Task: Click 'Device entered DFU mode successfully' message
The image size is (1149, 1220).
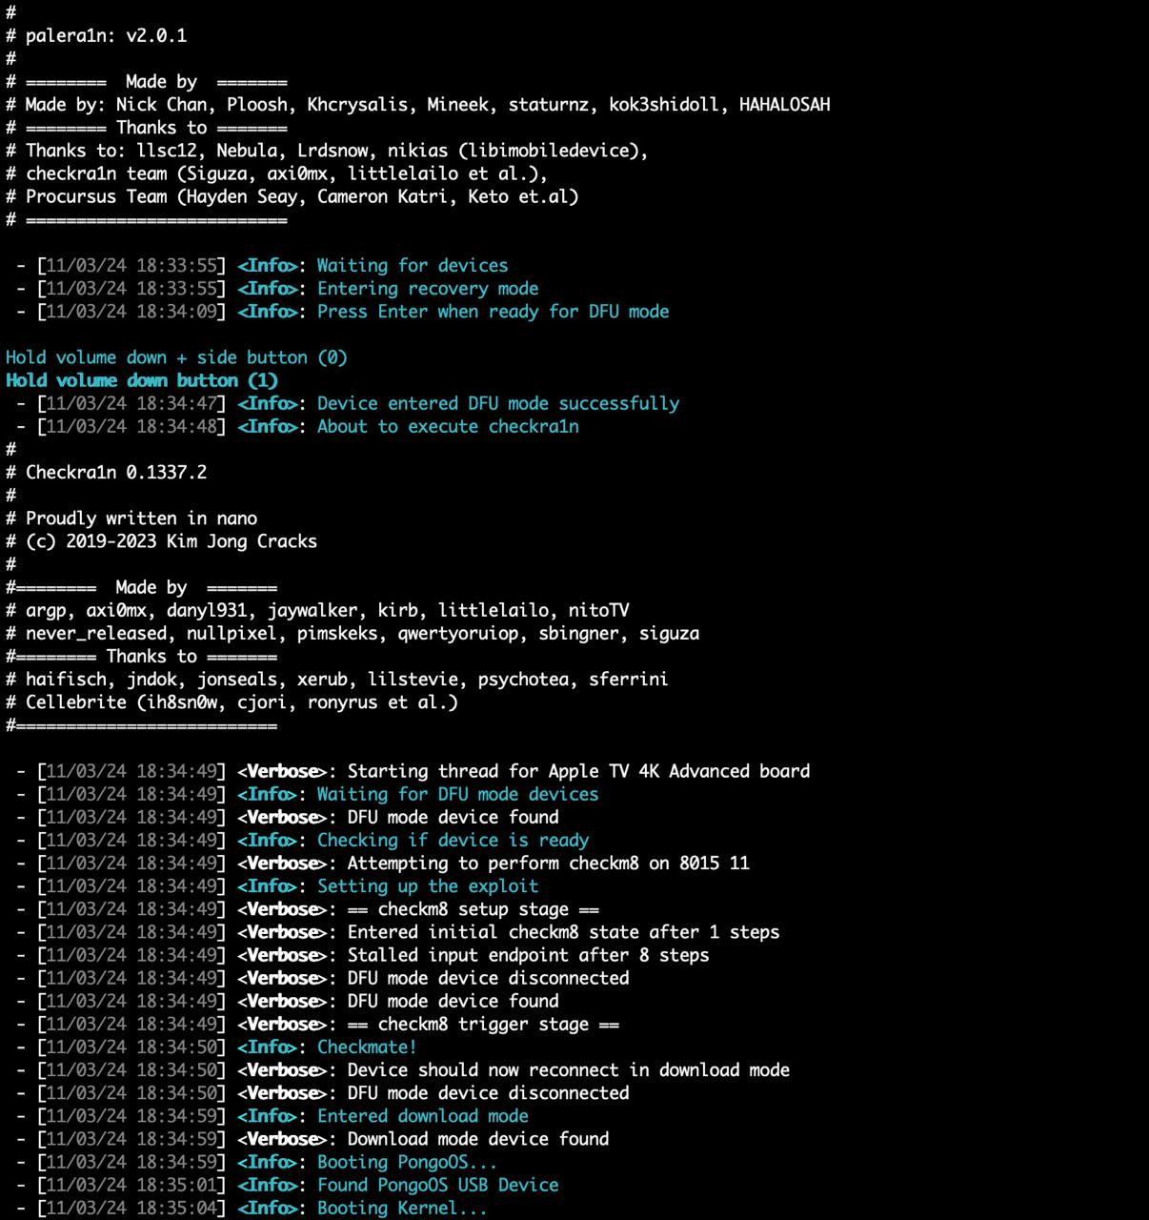Action: click(x=497, y=403)
